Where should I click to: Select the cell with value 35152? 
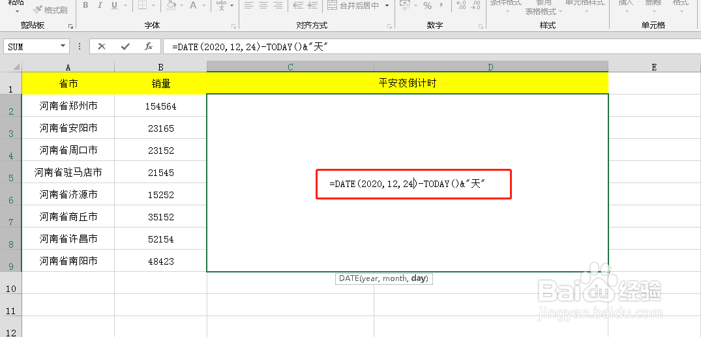160,217
